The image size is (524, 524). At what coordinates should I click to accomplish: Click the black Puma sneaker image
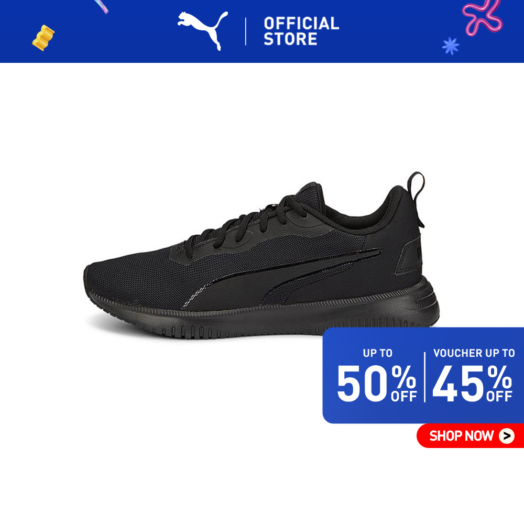pos(261,256)
